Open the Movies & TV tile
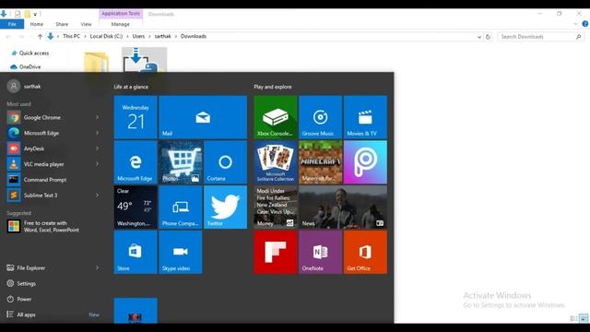590x332 pixels. 365,117
